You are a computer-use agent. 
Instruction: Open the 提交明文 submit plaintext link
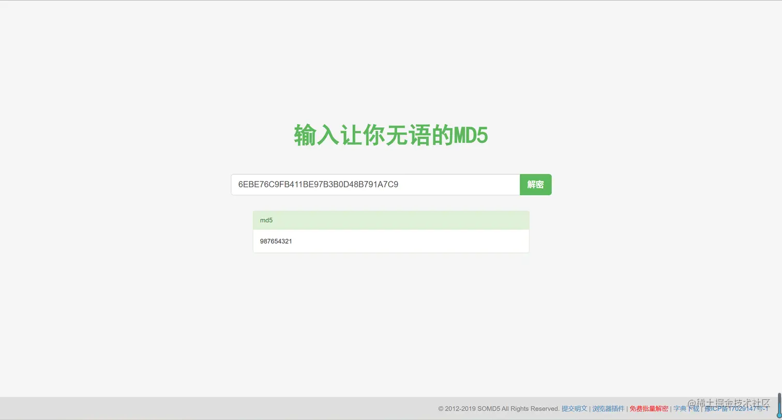574,409
